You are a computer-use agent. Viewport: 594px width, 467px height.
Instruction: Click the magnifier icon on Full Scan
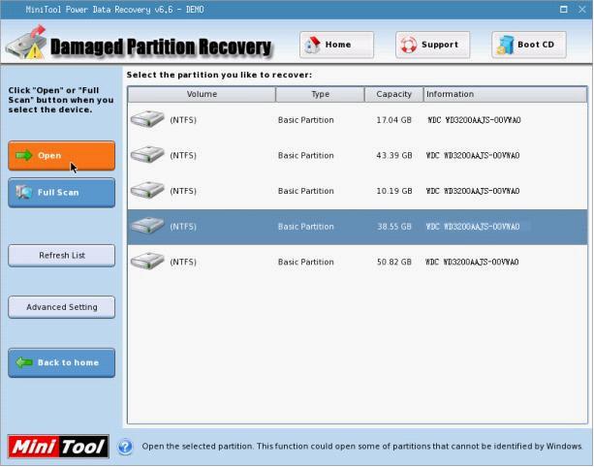(x=24, y=192)
